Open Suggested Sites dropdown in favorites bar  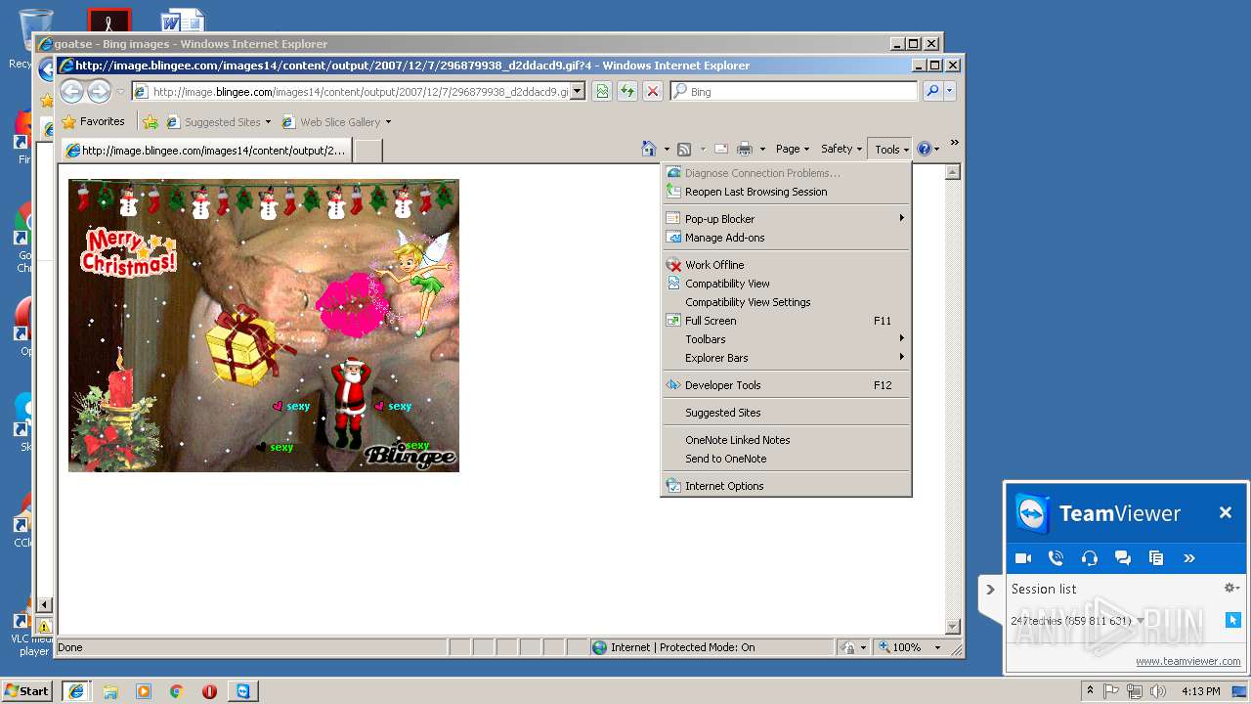point(268,122)
